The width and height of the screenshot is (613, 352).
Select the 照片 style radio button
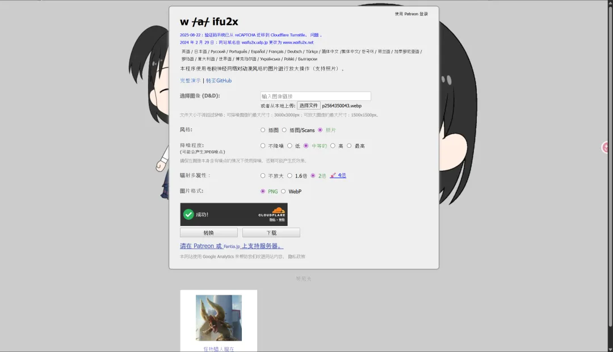coord(320,130)
